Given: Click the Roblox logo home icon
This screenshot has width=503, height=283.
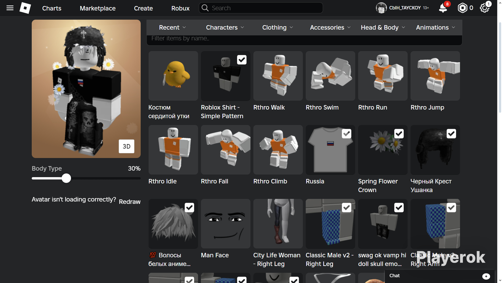Looking at the screenshot, I should [25, 8].
